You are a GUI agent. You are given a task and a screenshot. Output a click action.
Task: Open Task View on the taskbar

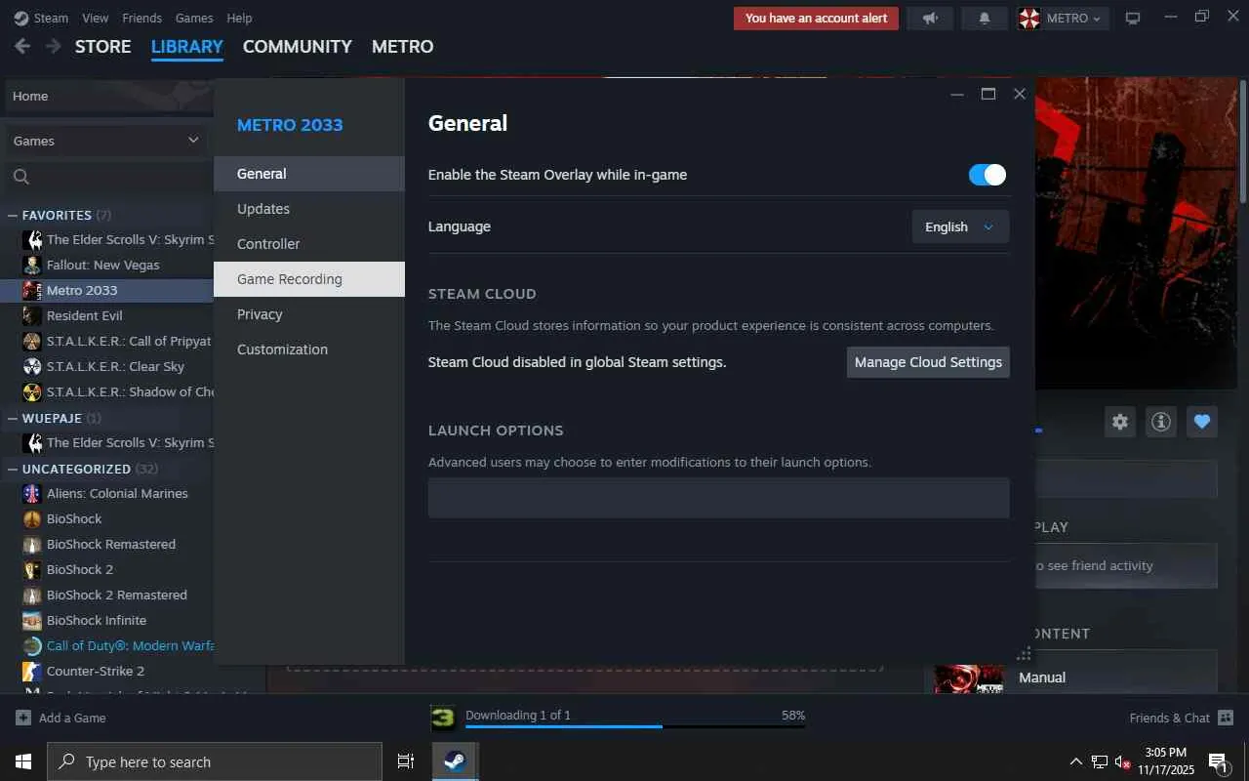(406, 761)
